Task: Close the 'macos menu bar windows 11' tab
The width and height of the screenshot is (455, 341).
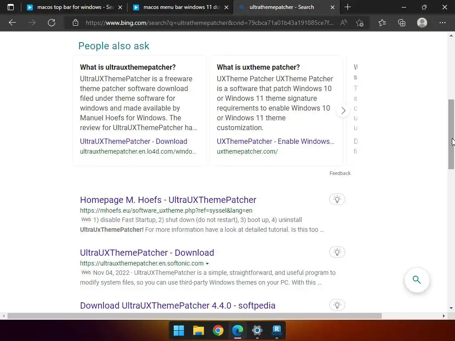Action: pyautogui.click(x=227, y=7)
